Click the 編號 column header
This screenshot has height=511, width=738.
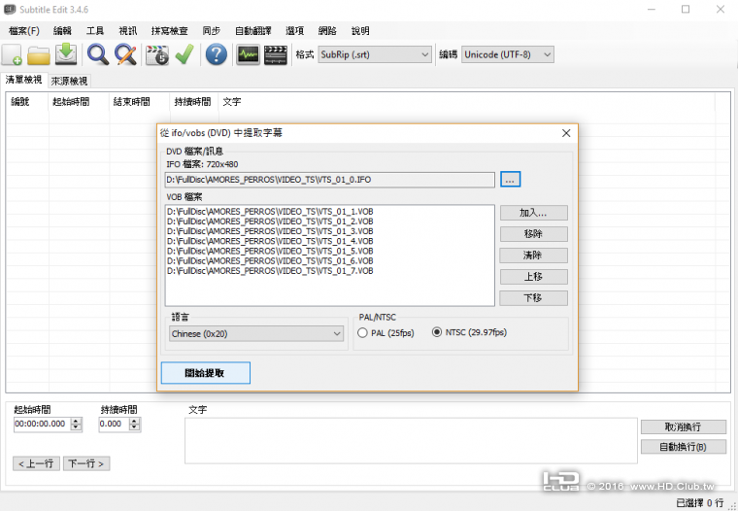27,102
